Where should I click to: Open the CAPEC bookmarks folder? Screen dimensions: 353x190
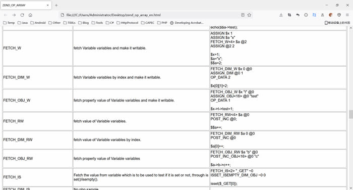[148, 23]
